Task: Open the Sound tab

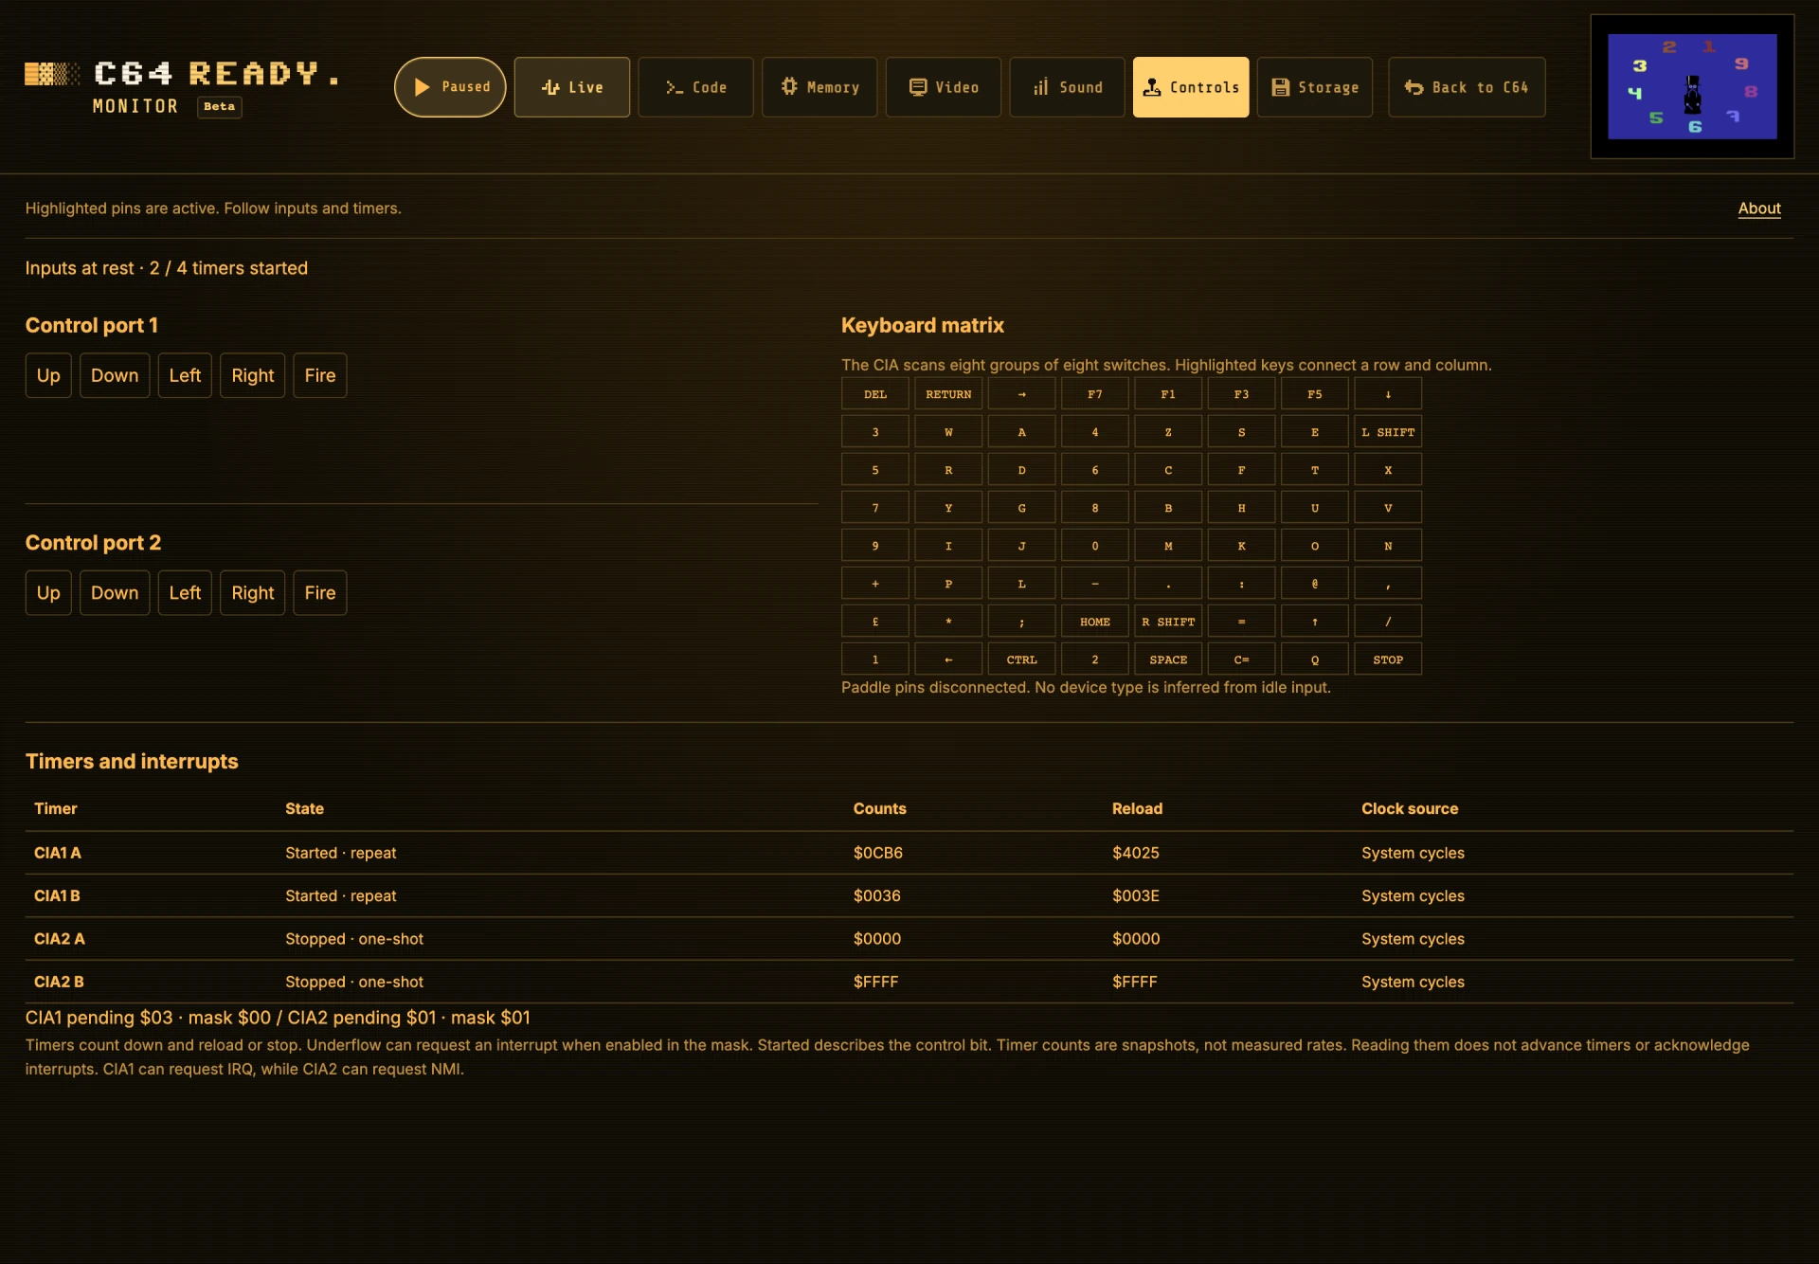Action: coord(1067,87)
